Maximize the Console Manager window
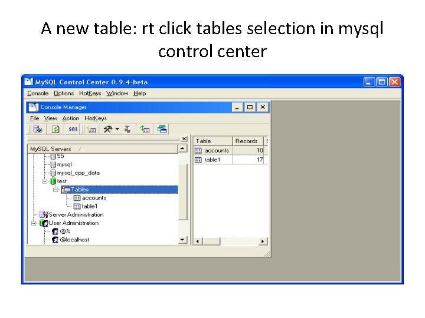This screenshot has width=425, height=318. click(250, 107)
